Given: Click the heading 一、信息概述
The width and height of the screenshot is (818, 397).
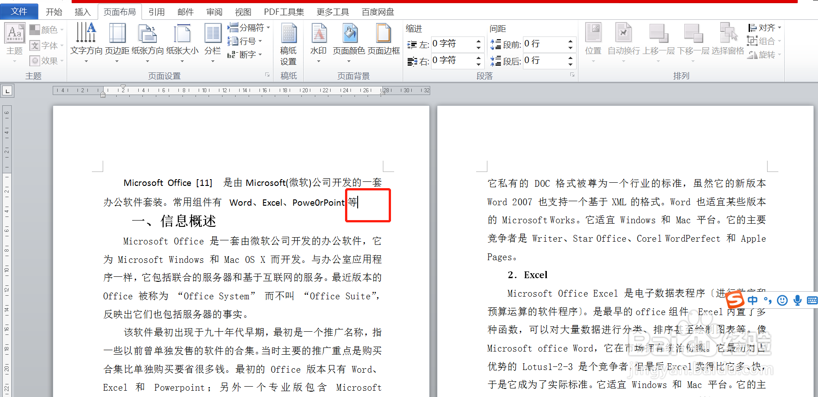Looking at the screenshot, I should [x=174, y=221].
